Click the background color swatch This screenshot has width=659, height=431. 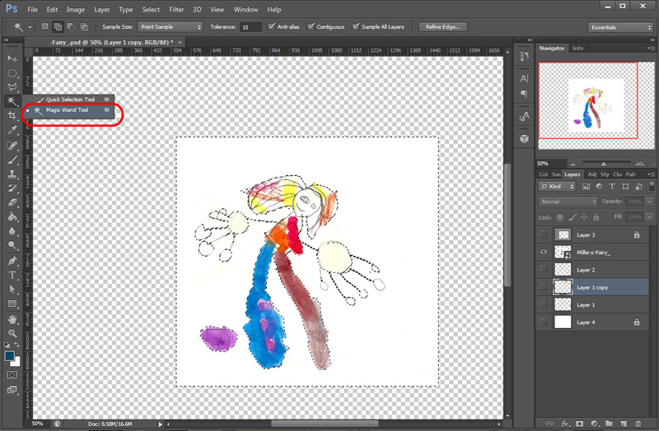click(16, 362)
